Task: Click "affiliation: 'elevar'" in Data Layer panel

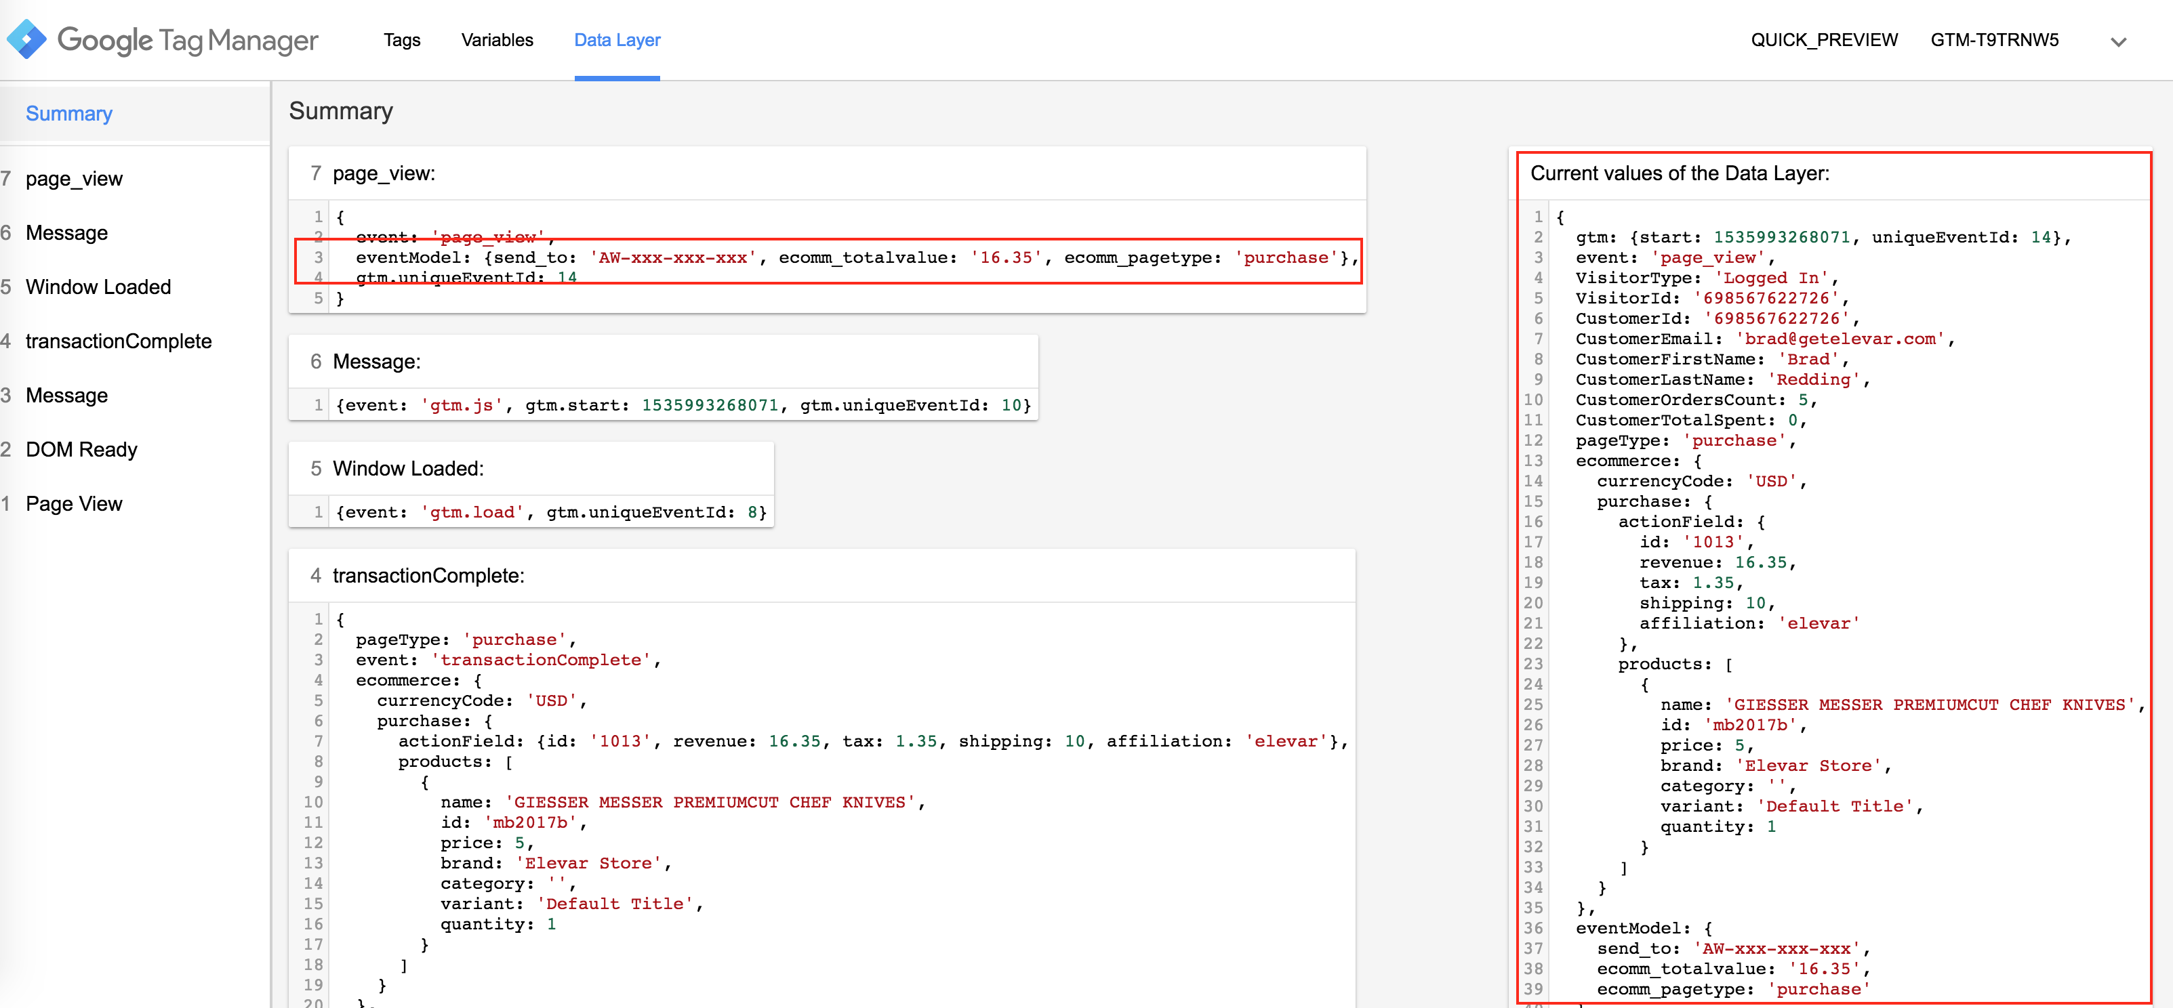Action: point(1749,624)
